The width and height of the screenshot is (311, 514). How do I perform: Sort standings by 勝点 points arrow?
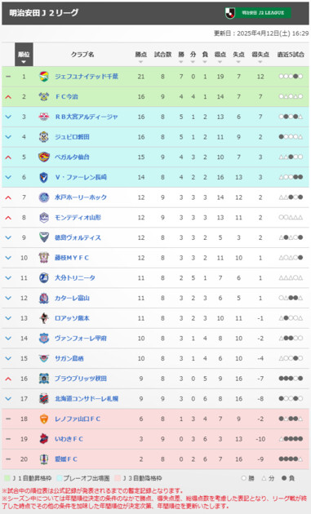coord(140,62)
